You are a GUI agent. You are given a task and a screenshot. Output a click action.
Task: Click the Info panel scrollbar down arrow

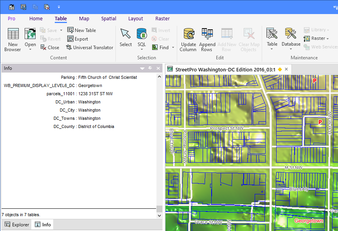click(x=159, y=215)
